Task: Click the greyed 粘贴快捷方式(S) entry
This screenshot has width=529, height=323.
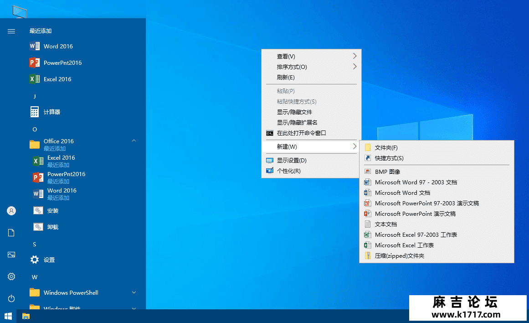Action: point(311,101)
